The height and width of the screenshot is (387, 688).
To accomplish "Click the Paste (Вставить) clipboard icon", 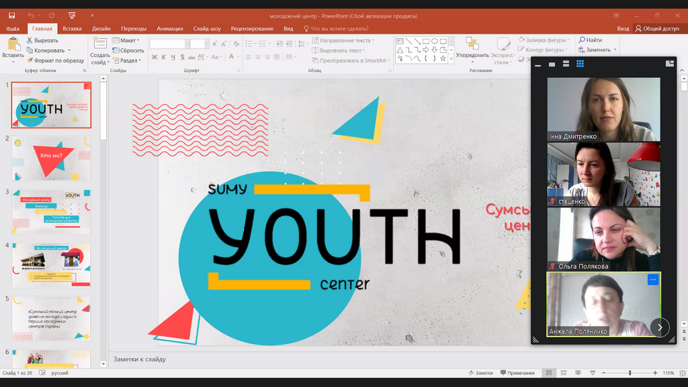I will (x=13, y=44).
